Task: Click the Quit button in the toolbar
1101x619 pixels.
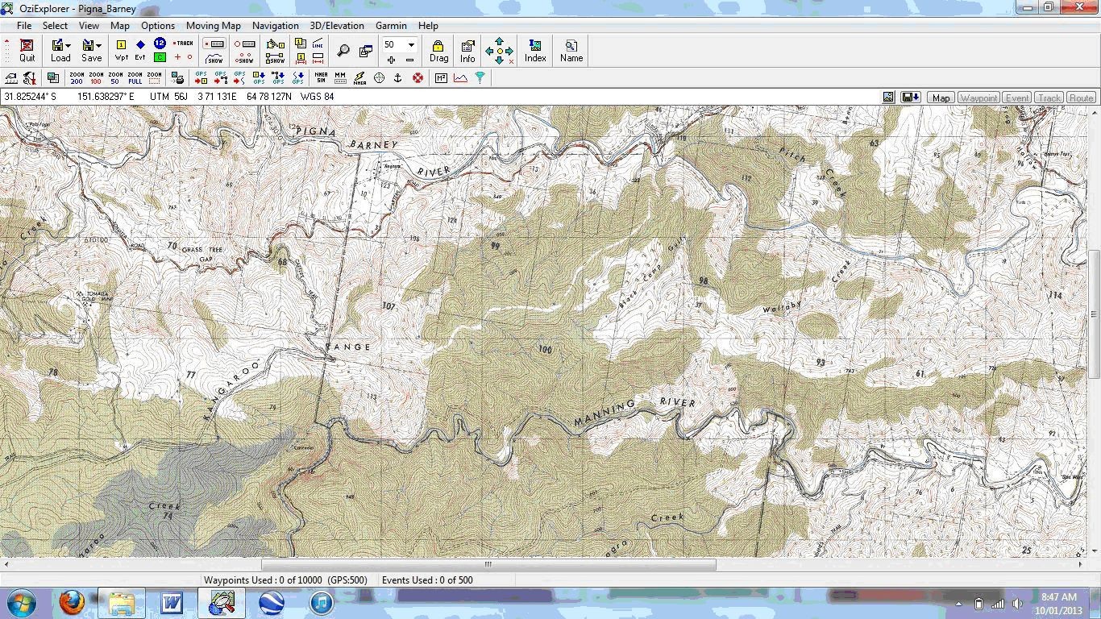Action: (x=27, y=51)
